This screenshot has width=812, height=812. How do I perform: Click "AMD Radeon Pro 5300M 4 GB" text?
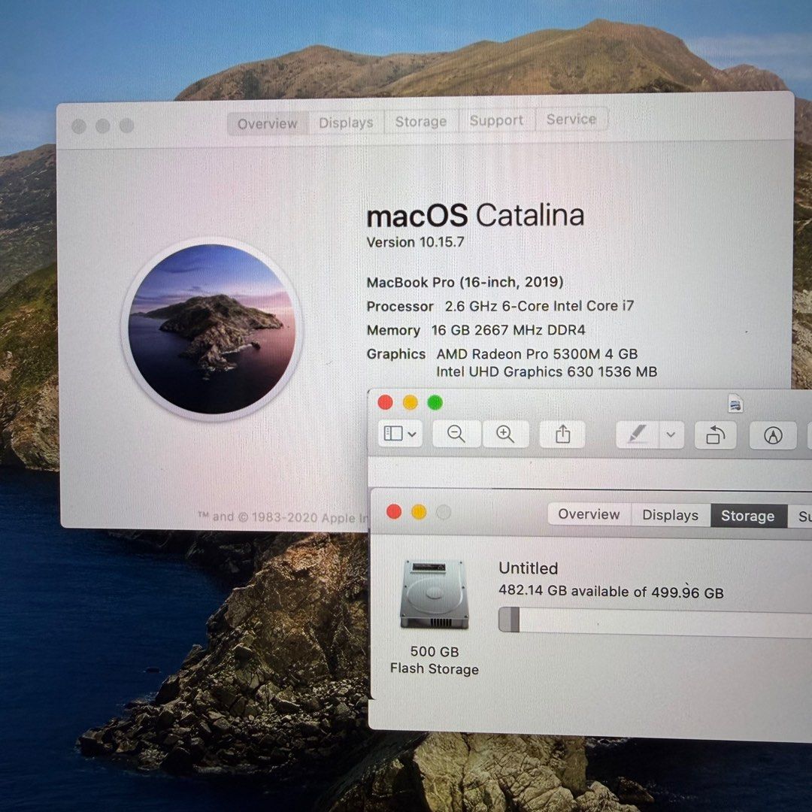(x=537, y=354)
